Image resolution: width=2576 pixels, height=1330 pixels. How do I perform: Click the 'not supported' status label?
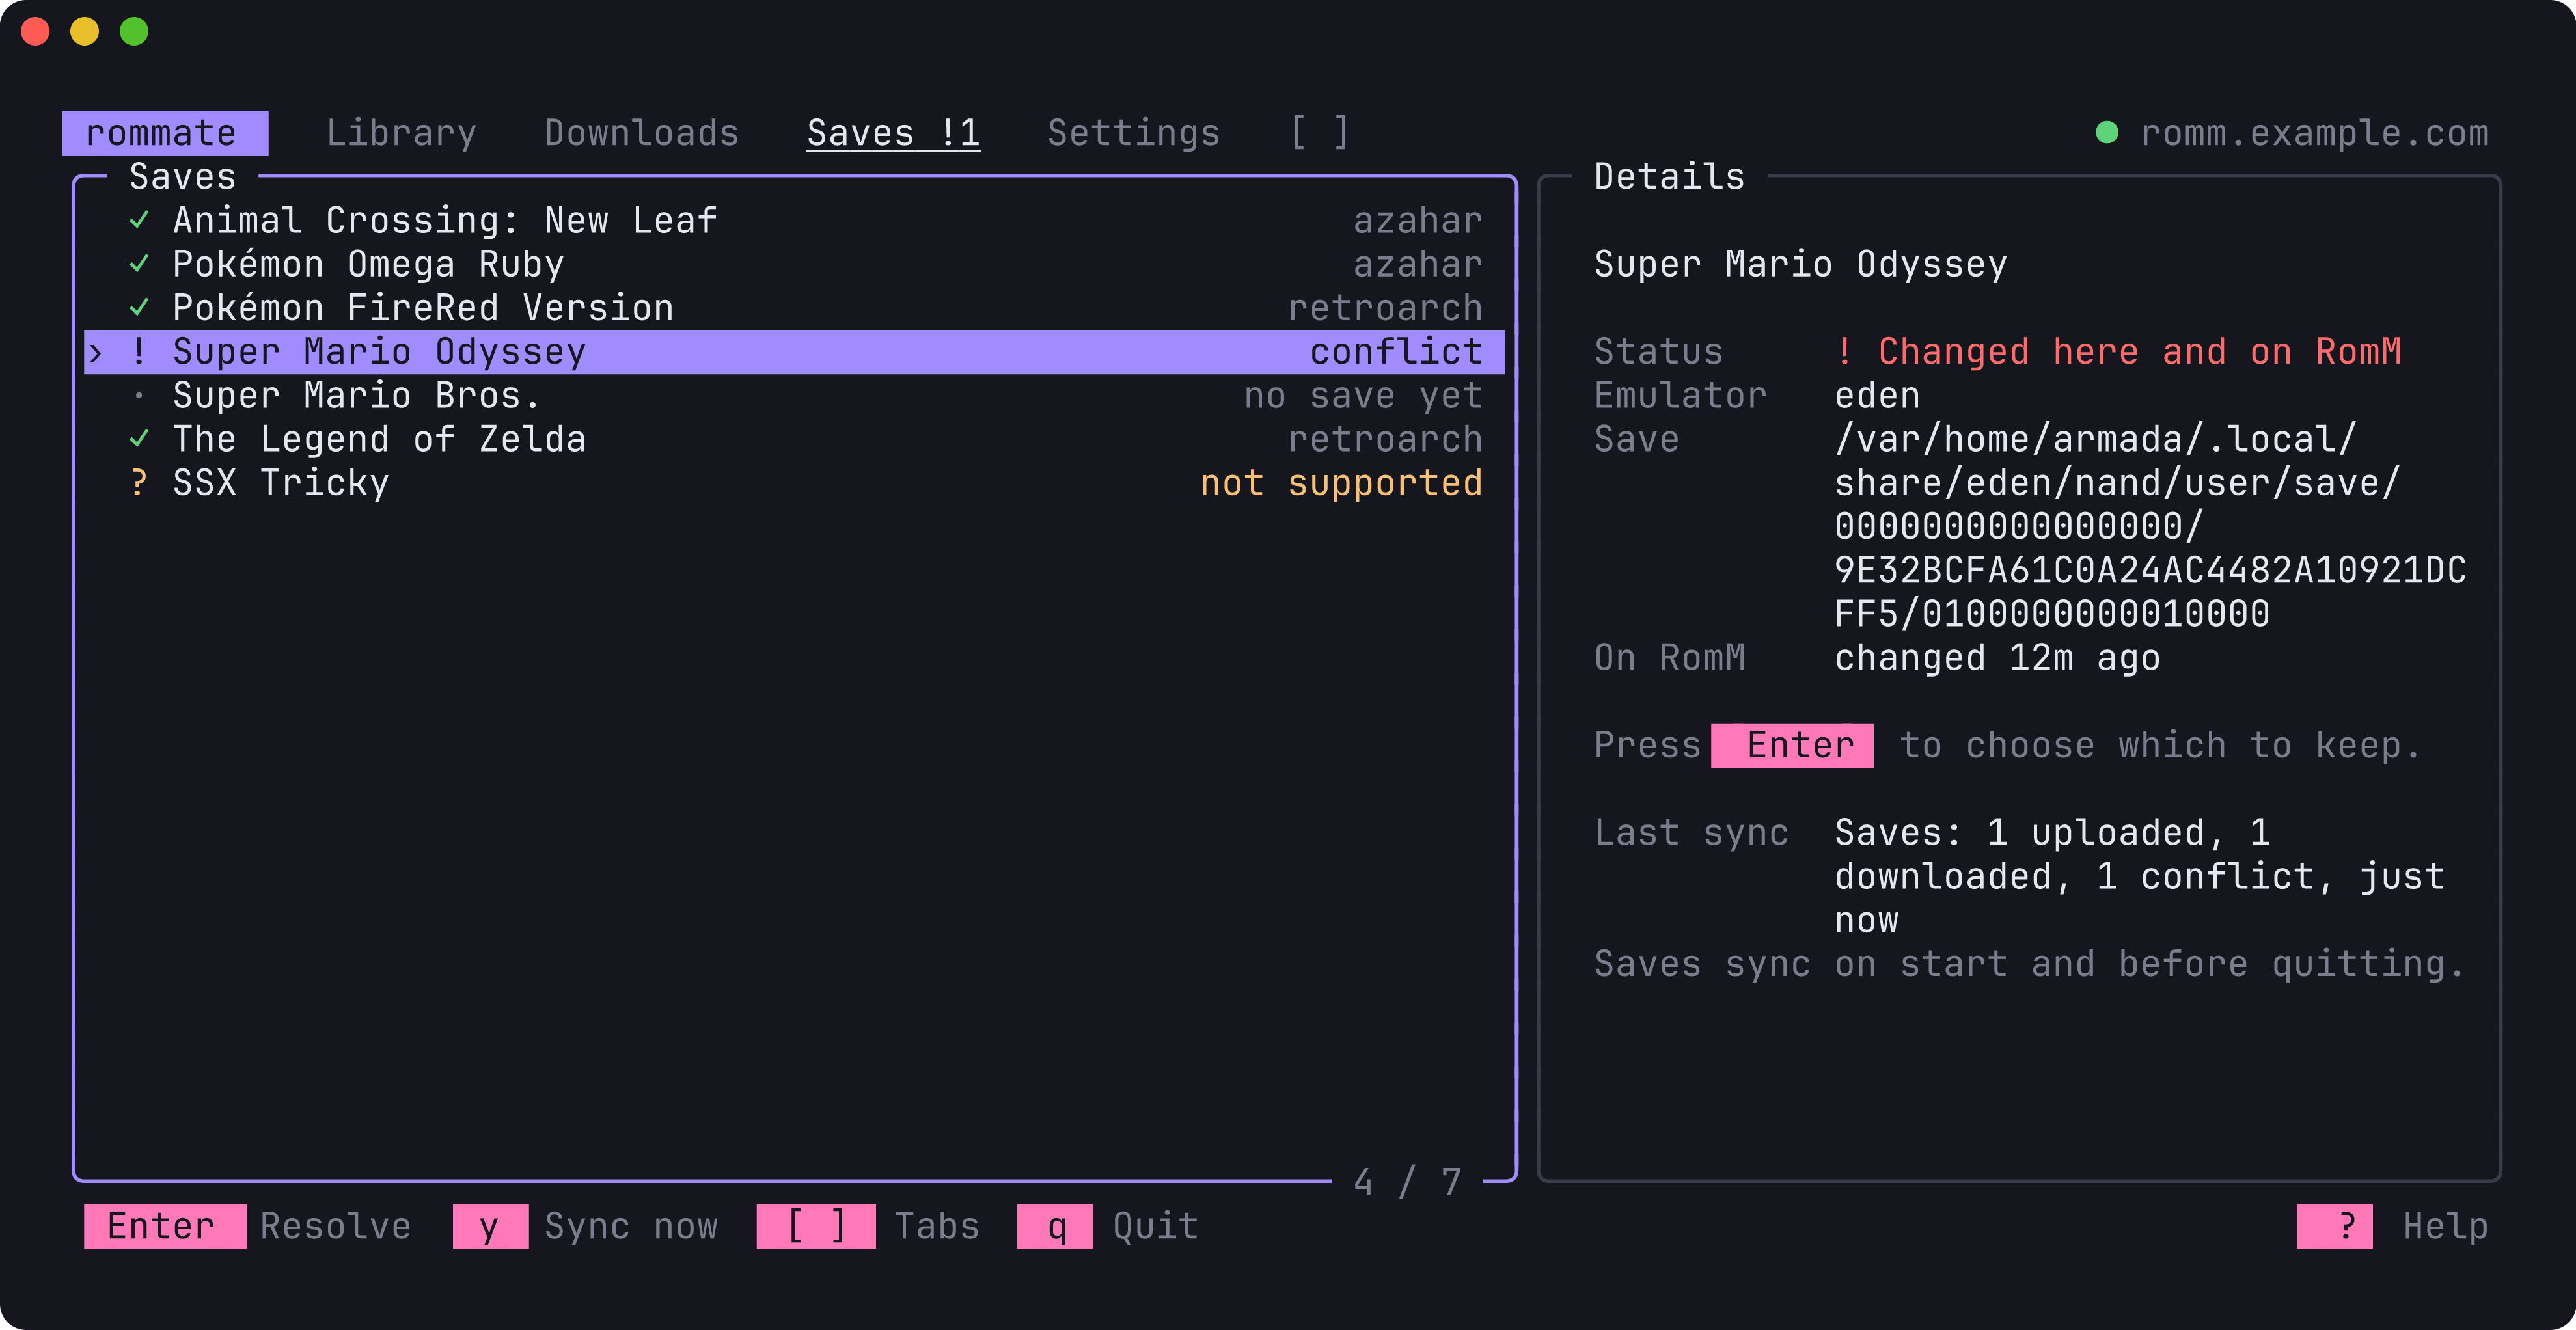(1341, 483)
